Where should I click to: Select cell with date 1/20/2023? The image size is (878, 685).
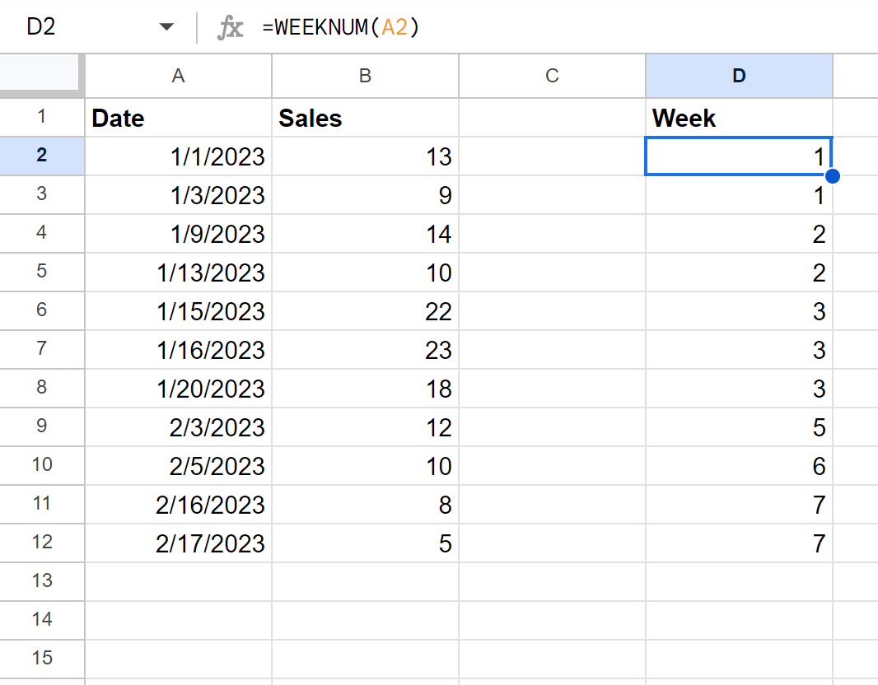[178, 388]
